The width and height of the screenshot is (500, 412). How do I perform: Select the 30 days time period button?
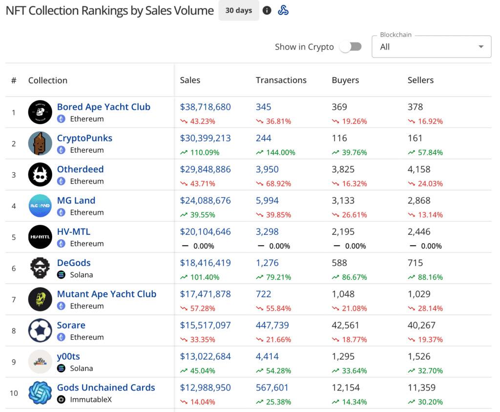click(x=238, y=10)
